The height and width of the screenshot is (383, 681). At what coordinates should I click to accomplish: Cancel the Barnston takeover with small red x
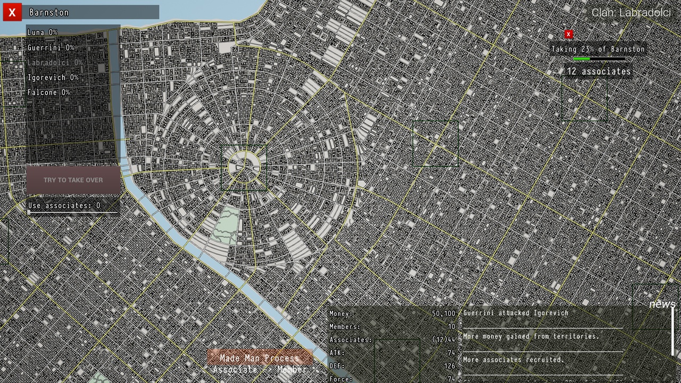pyautogui.click(x=568, y=34)
